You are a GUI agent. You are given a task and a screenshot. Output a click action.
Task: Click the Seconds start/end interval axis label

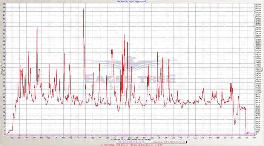click(x=130, y=140)
